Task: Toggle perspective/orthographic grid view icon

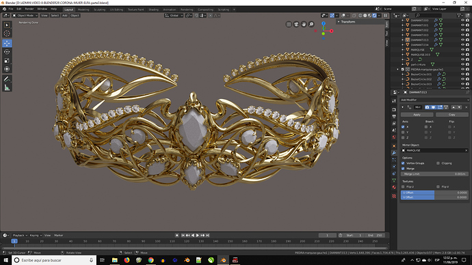Action: point(289,25)
